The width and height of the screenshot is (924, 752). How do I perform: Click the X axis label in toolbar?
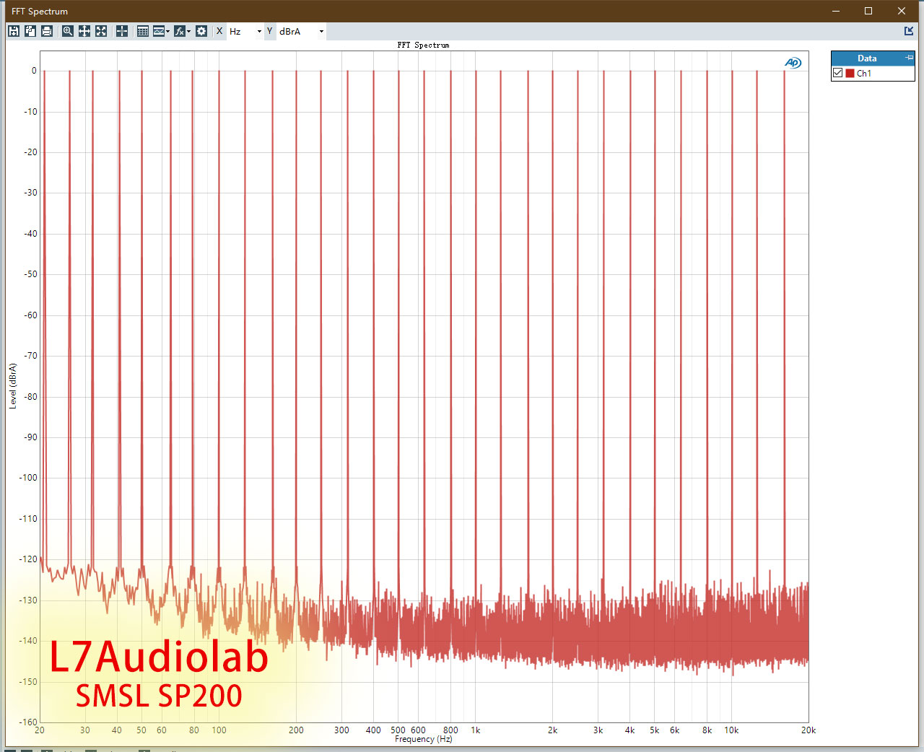click(219, 31)
